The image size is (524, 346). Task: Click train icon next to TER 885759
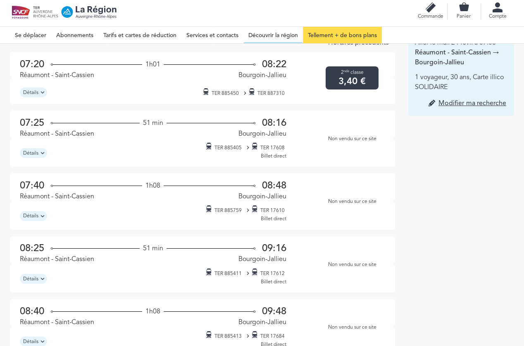coord(209,209)
